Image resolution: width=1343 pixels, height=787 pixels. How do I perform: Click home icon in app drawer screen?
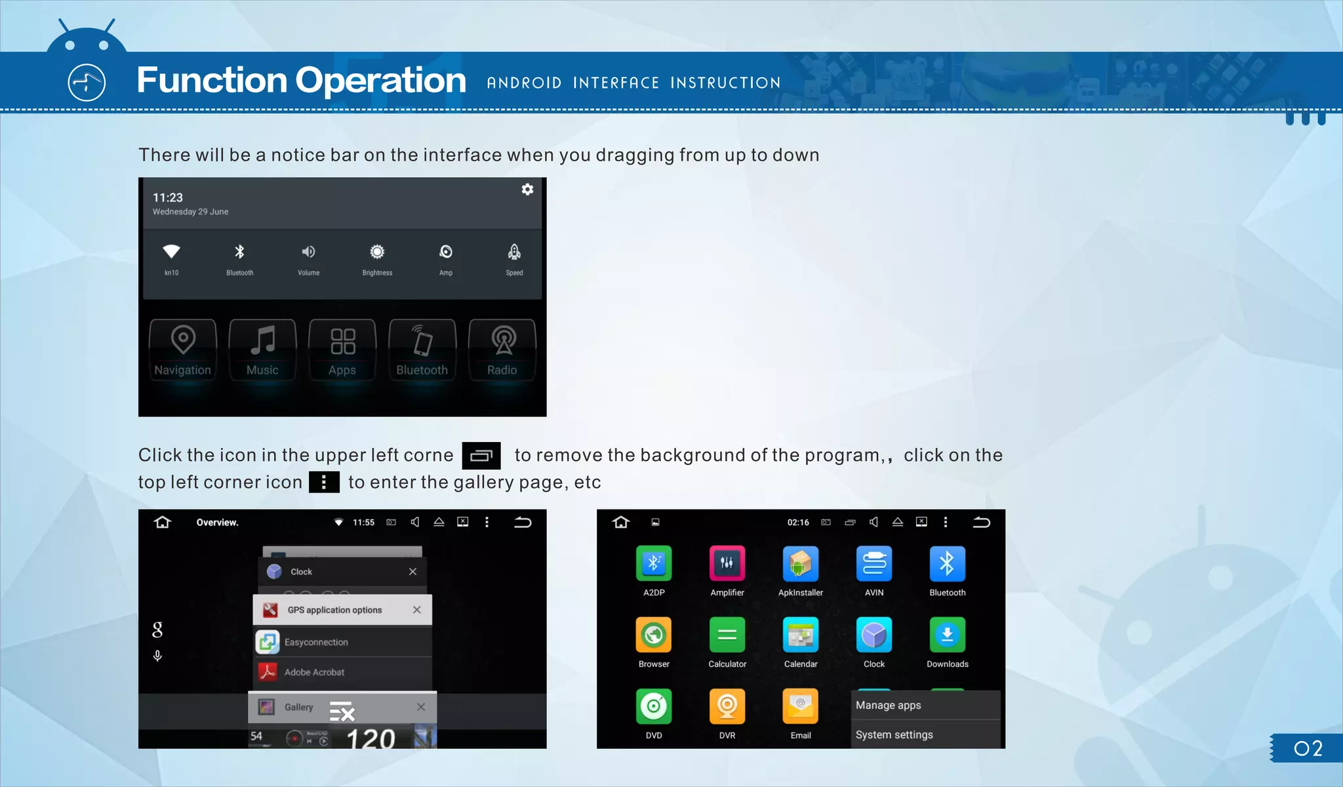coord(621,522)
